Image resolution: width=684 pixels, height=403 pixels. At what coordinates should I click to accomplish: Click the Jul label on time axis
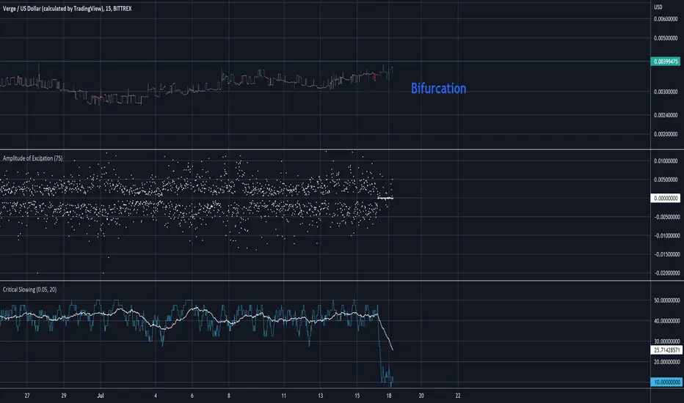101,396
